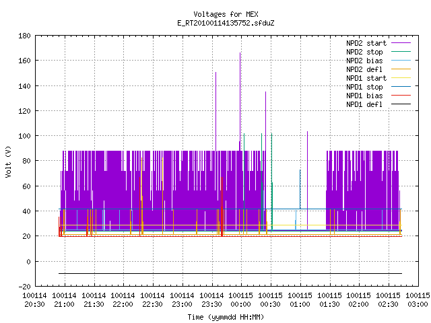Screen dimensions: 431x323
Task: Select the filename E_RT20100114135752.sfduZ subtitle
Action: click(226, 23)
